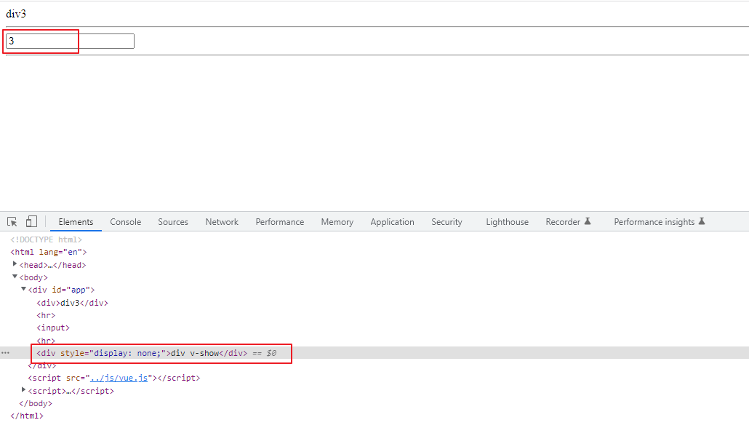Image resolution: width=749 pixels, height=436 pixels.
Task: Click the text input containing 3
Action: pos(70,41)
